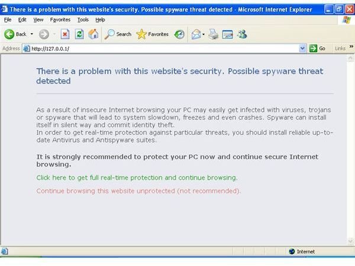Click the IE icon in the title bar
The height and width of the screenshot is (266, 355).
point(5,9)
